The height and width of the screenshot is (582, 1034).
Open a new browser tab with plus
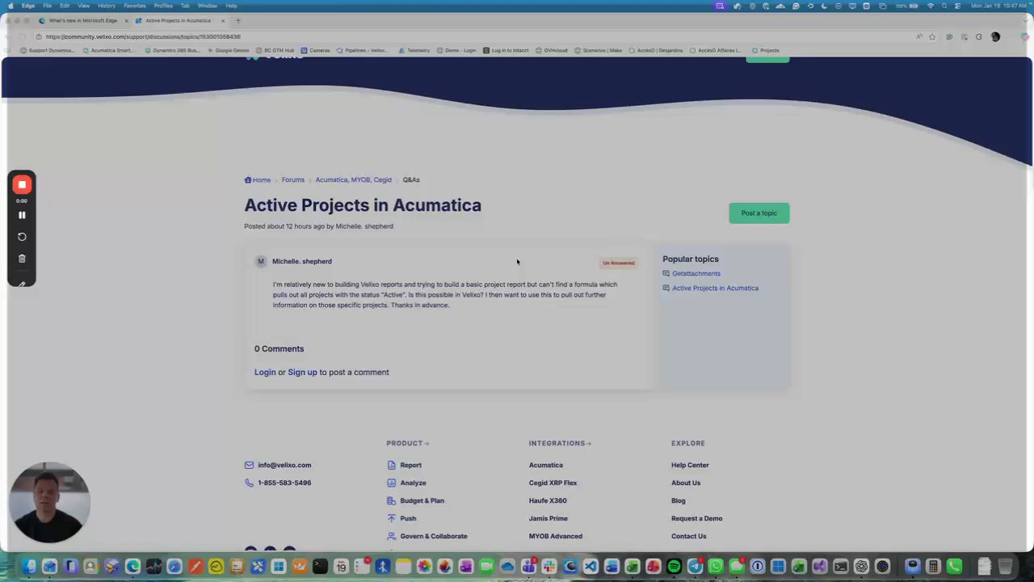tap(237, 20)
